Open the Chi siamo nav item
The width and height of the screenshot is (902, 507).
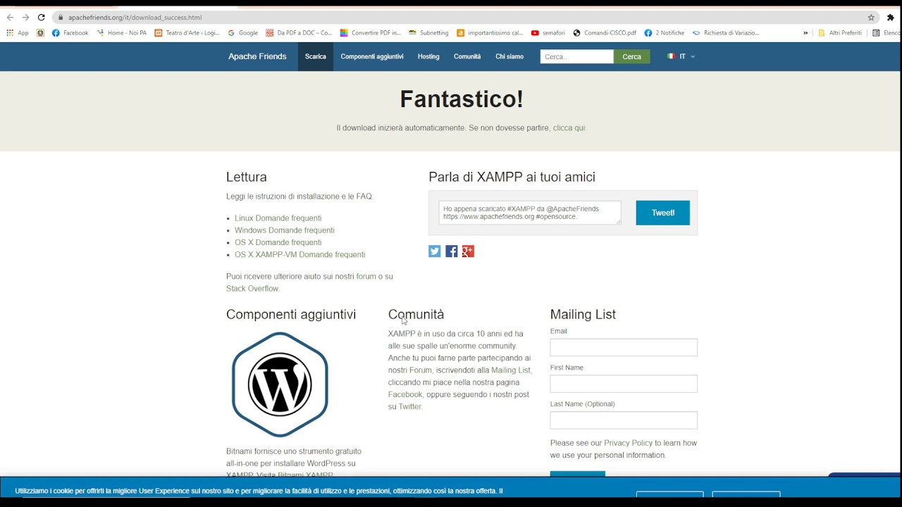(509, 56)
